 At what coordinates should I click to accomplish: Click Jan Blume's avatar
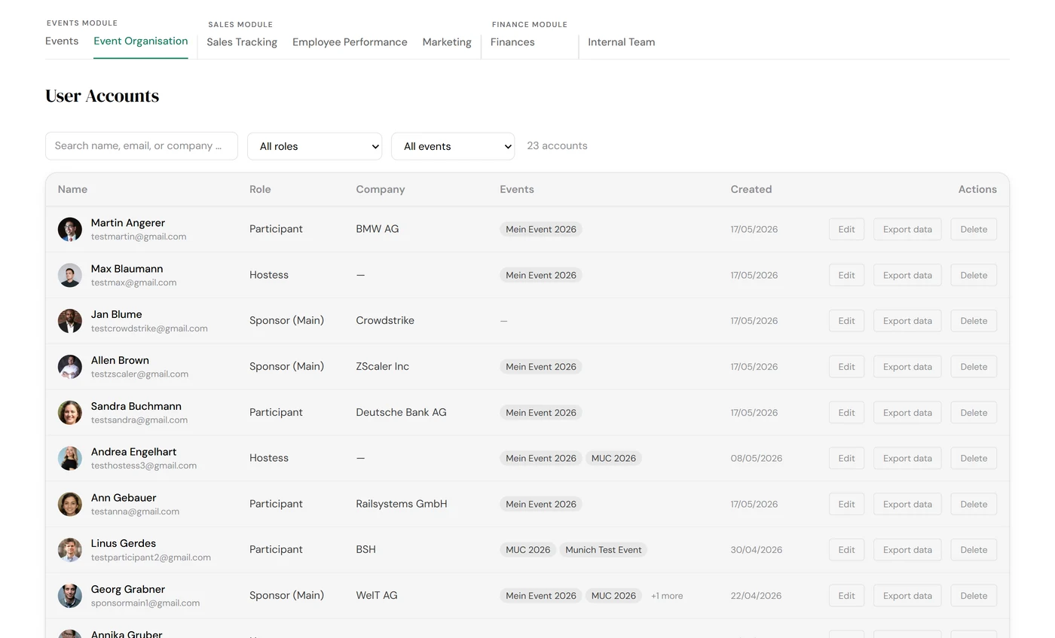(x=70, y=321)
